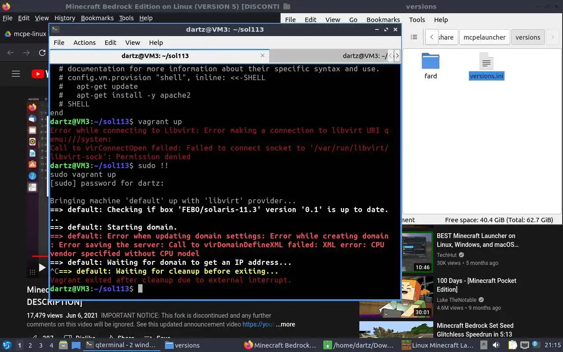
Task: Click the mcpe-linux Firefox tab
Action: 26,34
